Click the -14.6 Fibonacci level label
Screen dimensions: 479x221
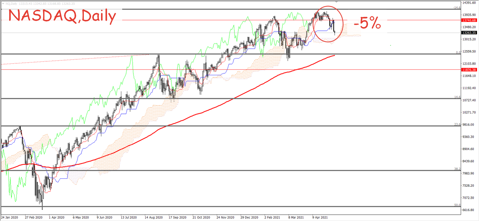pos(457,8)
